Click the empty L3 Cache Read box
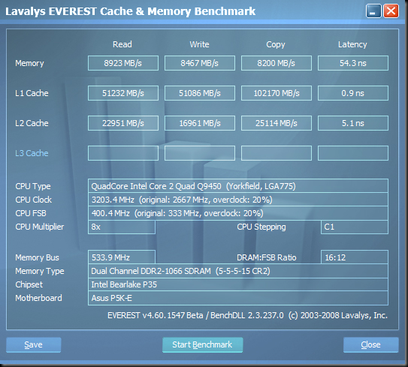Image resolution: width=408 pixels, height=367 pixels. 123,153
